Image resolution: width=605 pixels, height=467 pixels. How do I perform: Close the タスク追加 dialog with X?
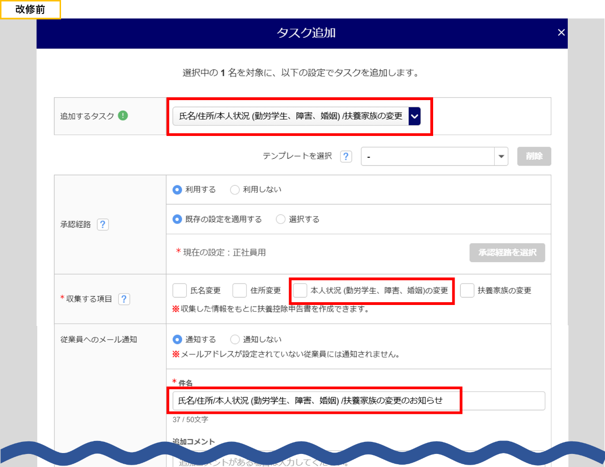point(561,33)
